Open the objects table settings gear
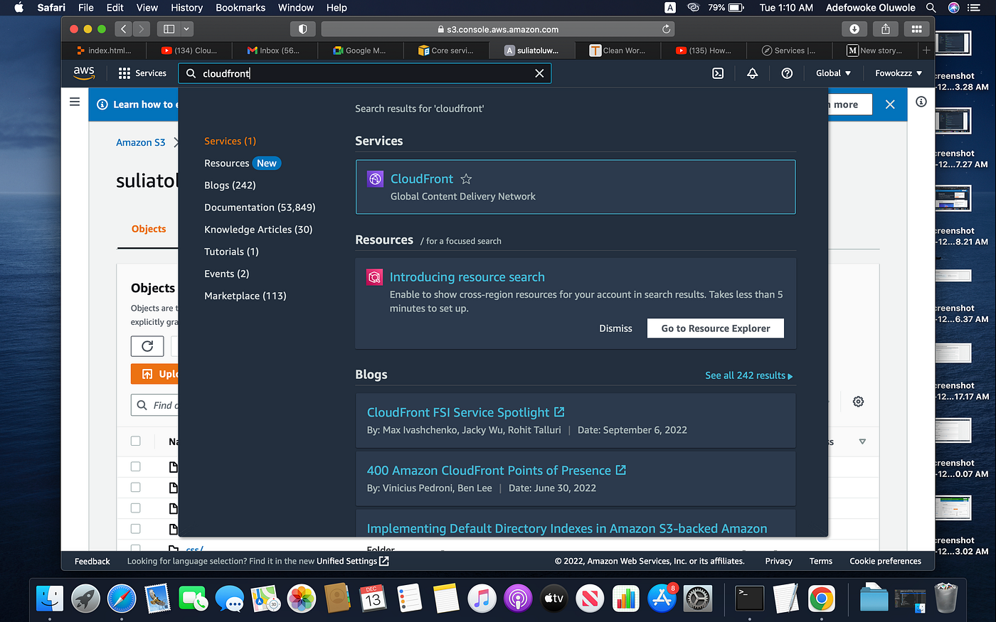 (x=858, y=402)
